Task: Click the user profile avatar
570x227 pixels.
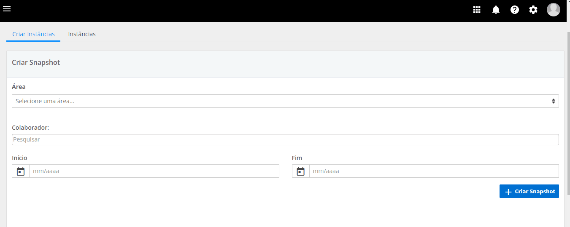Action: tap(553, 10)
